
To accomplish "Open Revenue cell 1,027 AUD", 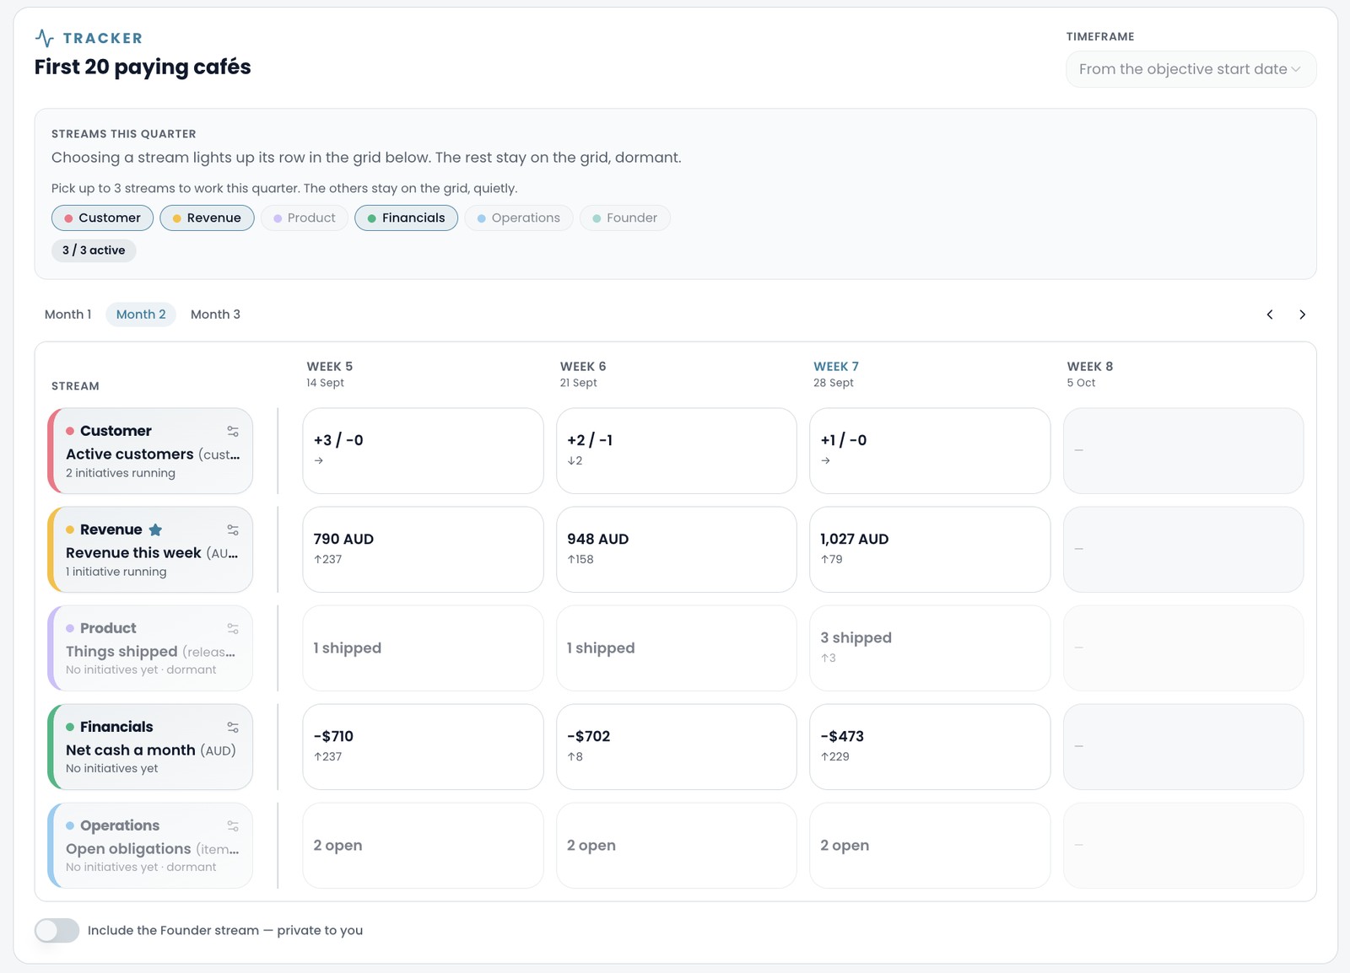I will [x=930, y=550].
